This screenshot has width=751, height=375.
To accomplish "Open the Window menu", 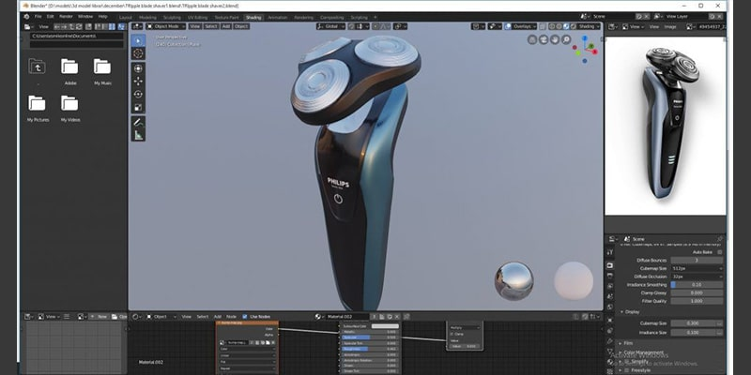I will click(85, 17).
